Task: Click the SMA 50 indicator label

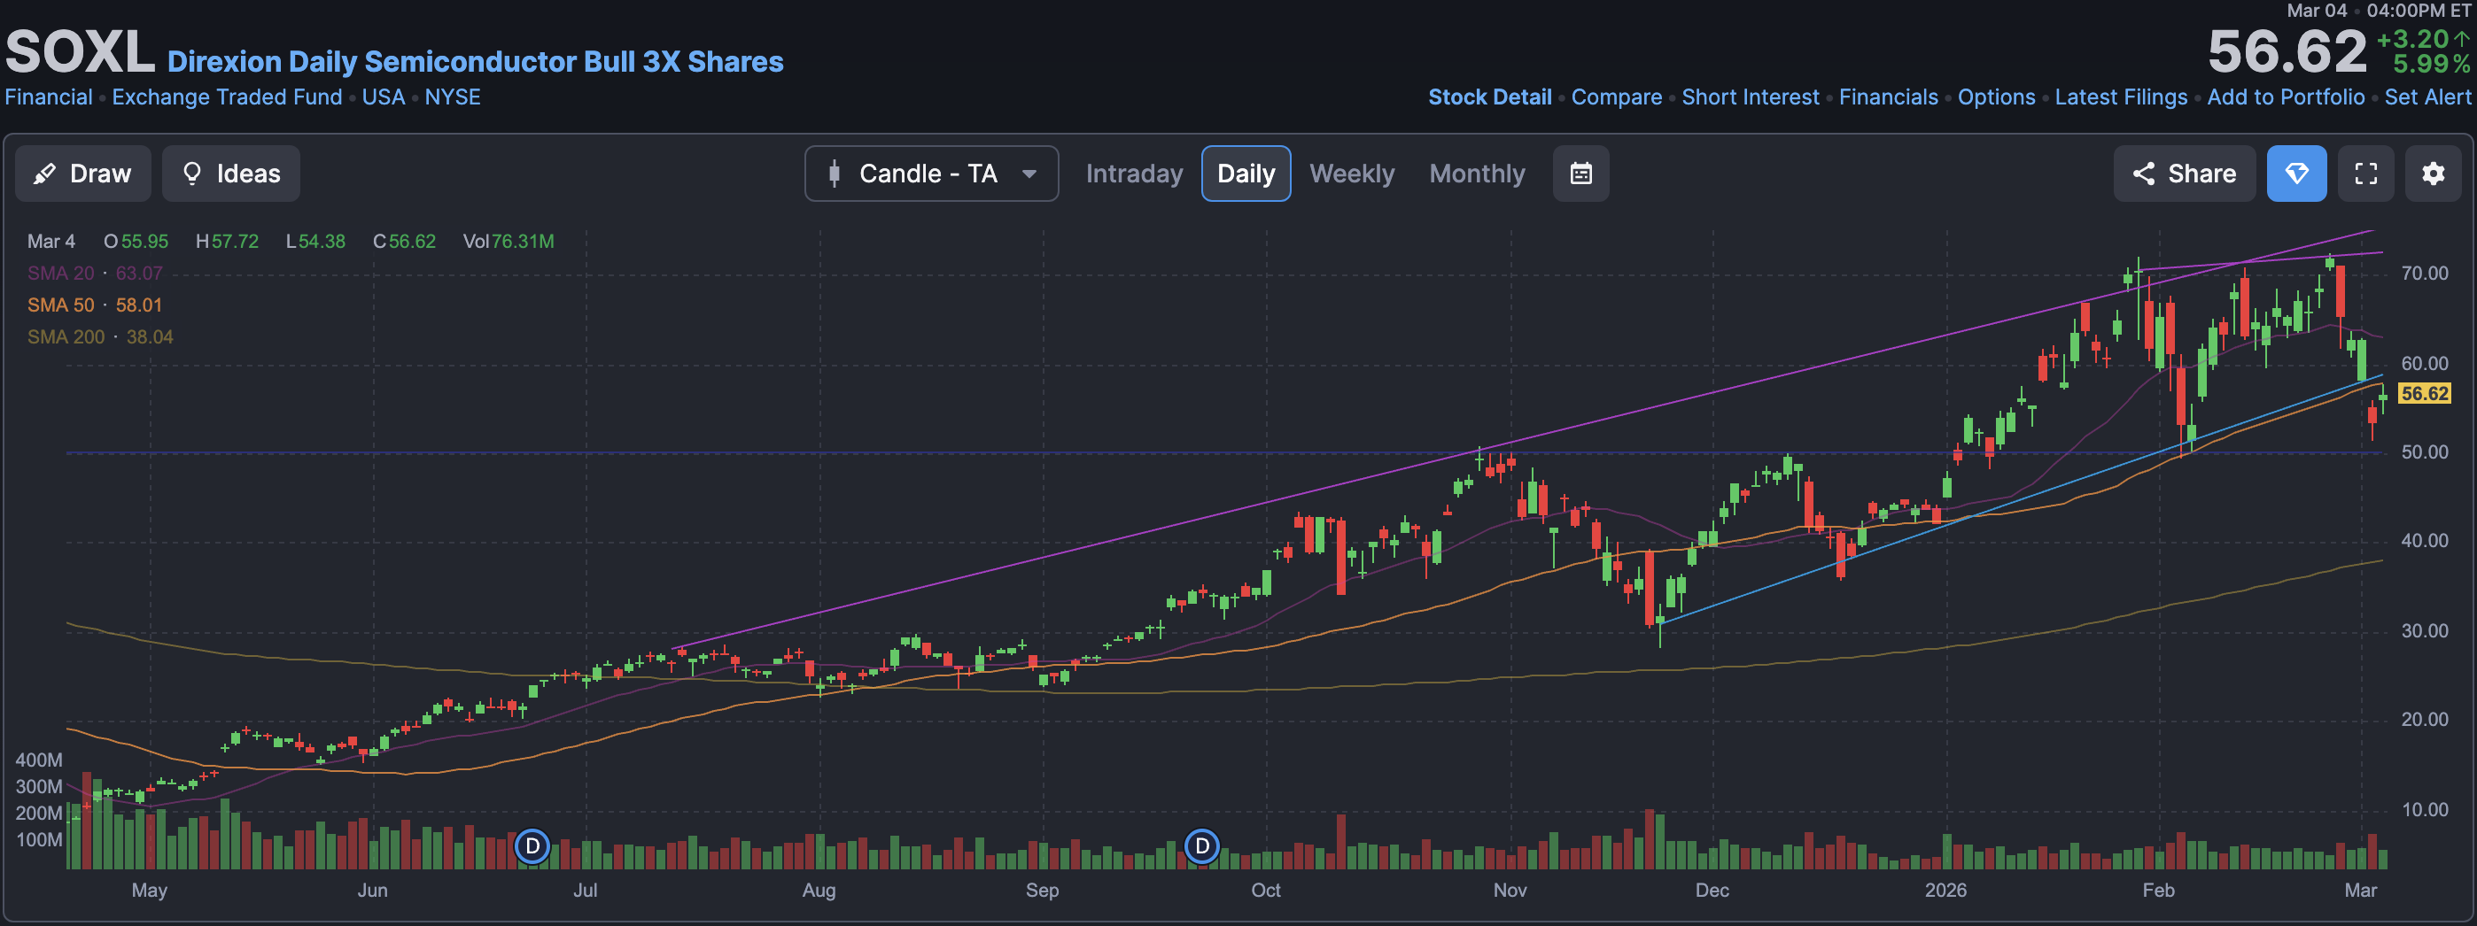Action: (x=60, y=305)
